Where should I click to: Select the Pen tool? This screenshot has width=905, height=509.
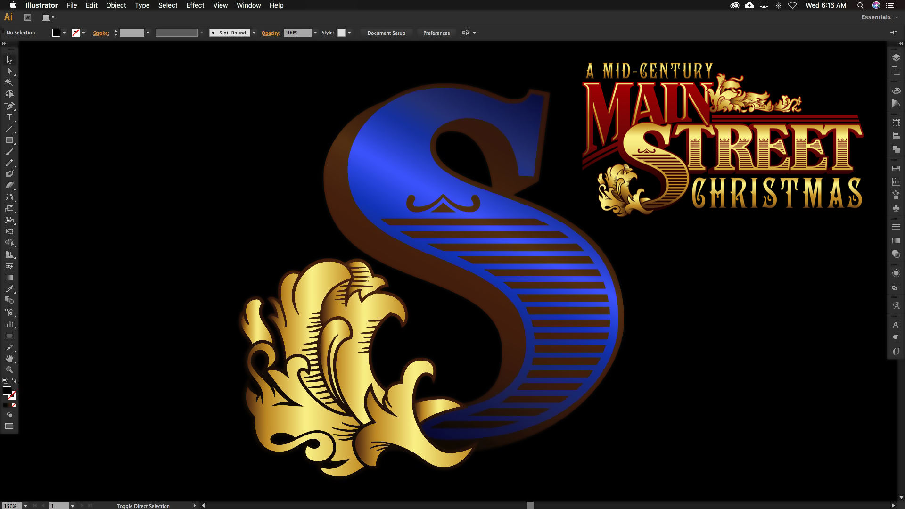(9, 106)
